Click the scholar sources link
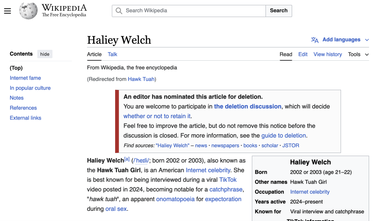This screenshot has width=373, height=221. (x=270, y=145)
